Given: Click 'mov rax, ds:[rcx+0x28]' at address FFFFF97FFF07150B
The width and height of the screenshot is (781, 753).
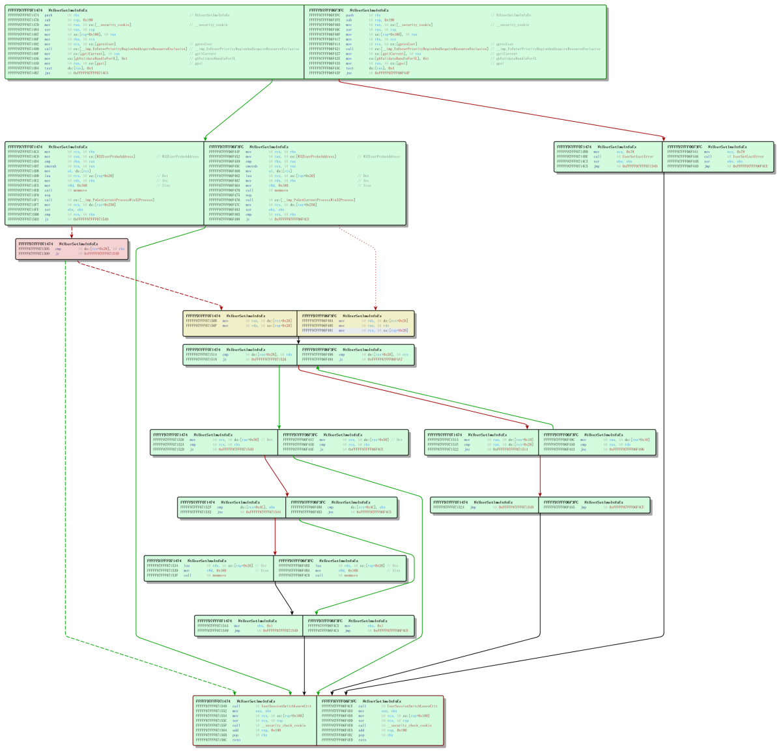Looking at the screenshot, I should coord(239,320).
